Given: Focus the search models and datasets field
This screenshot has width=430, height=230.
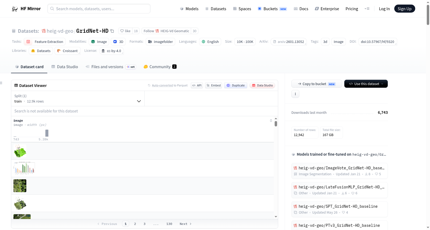Looking at the screenshot, I should point(99,9).
